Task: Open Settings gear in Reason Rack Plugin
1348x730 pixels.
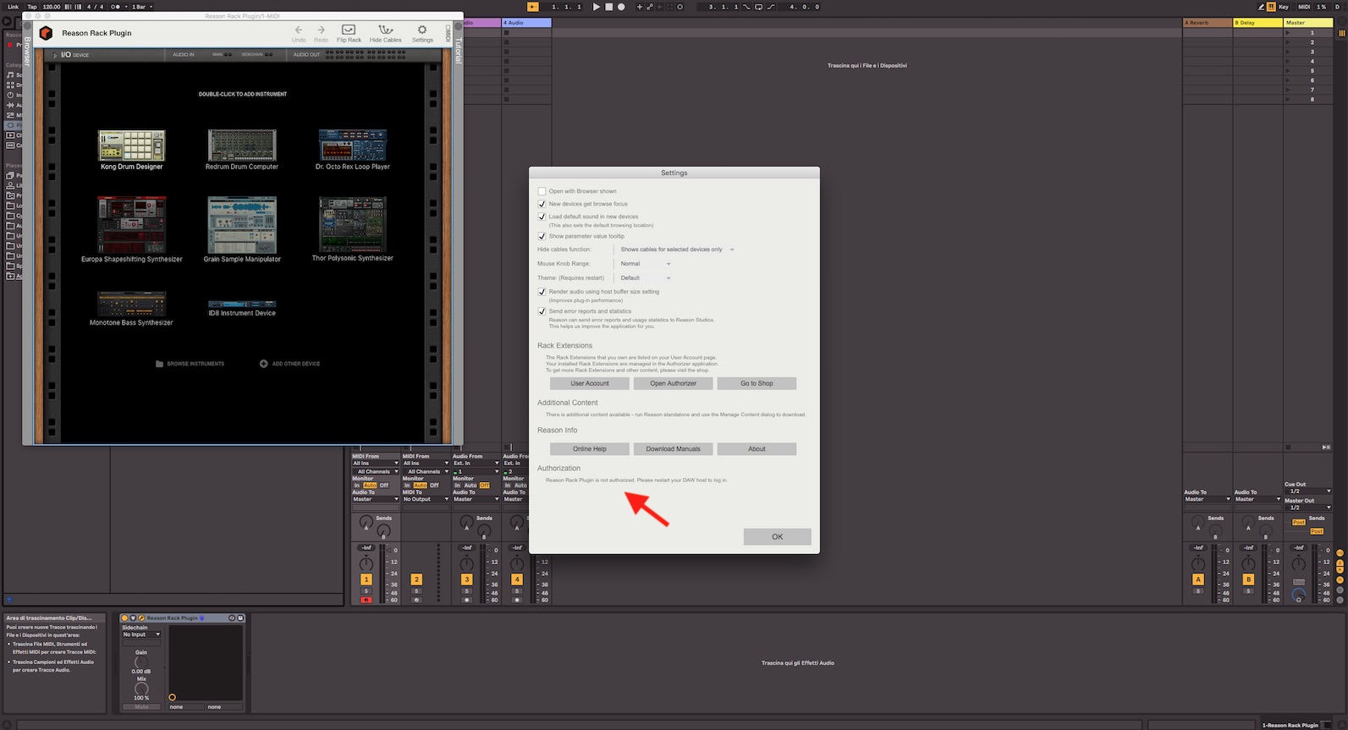Action: click(422, 30)
